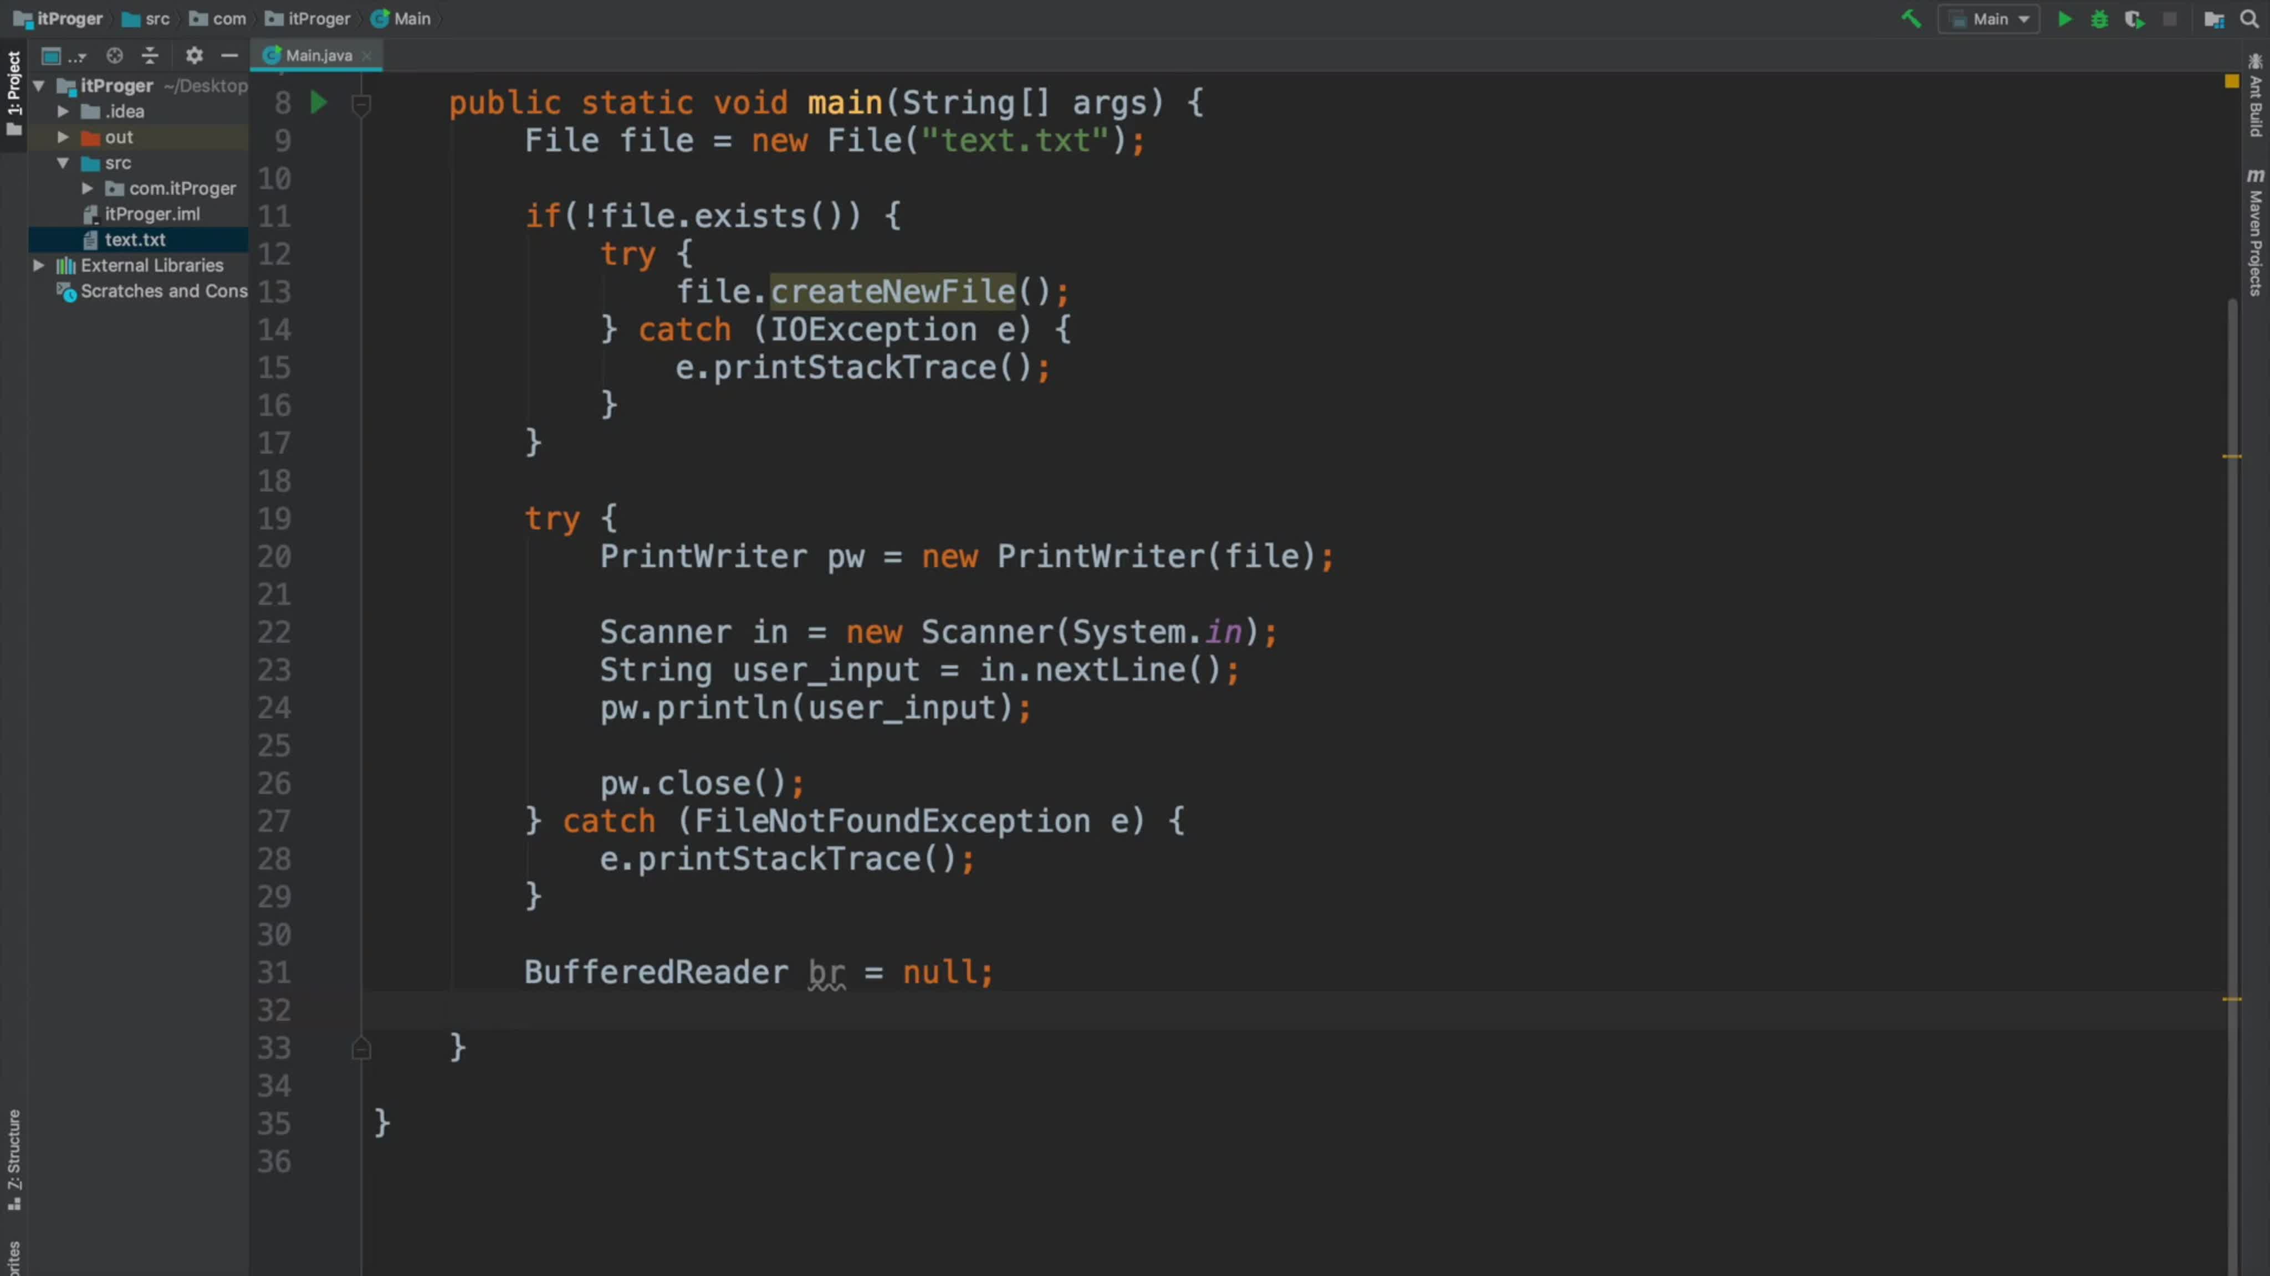The width and height of the screenshot is (2270, 1276).
Task: Start debugging with the bug icon
Action: pos(2099,18)
